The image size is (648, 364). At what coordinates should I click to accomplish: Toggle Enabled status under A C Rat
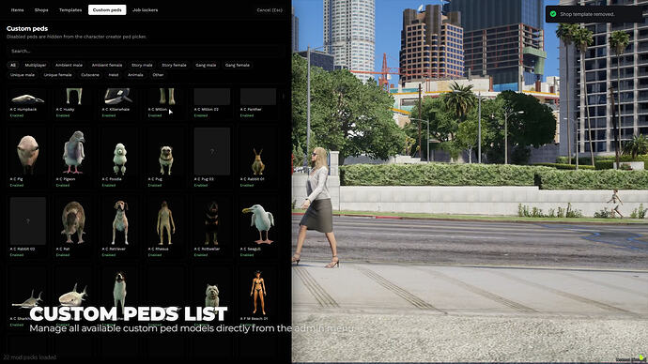(x=63, y=255)
